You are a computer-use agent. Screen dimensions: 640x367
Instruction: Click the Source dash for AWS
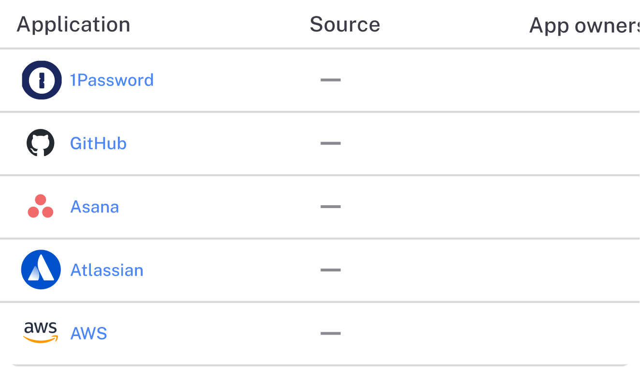[x=331, y=333]
